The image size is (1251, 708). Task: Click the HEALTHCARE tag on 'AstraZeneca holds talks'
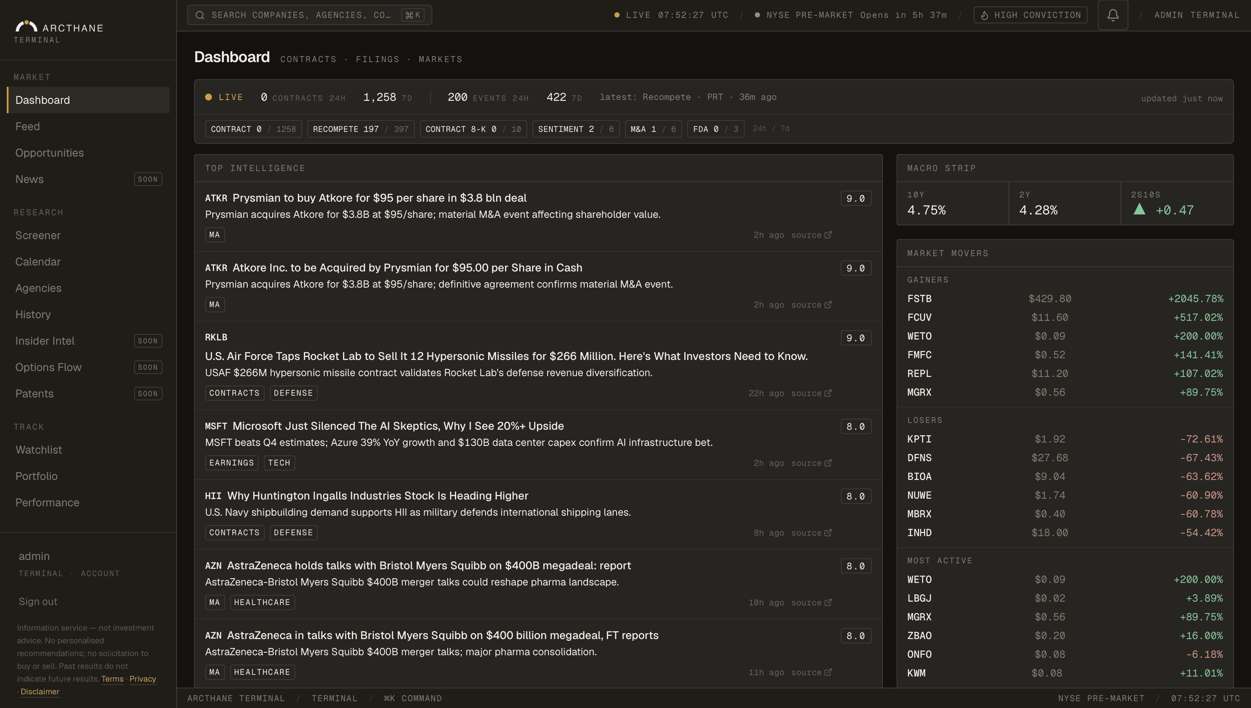click(x=262, y=602)
